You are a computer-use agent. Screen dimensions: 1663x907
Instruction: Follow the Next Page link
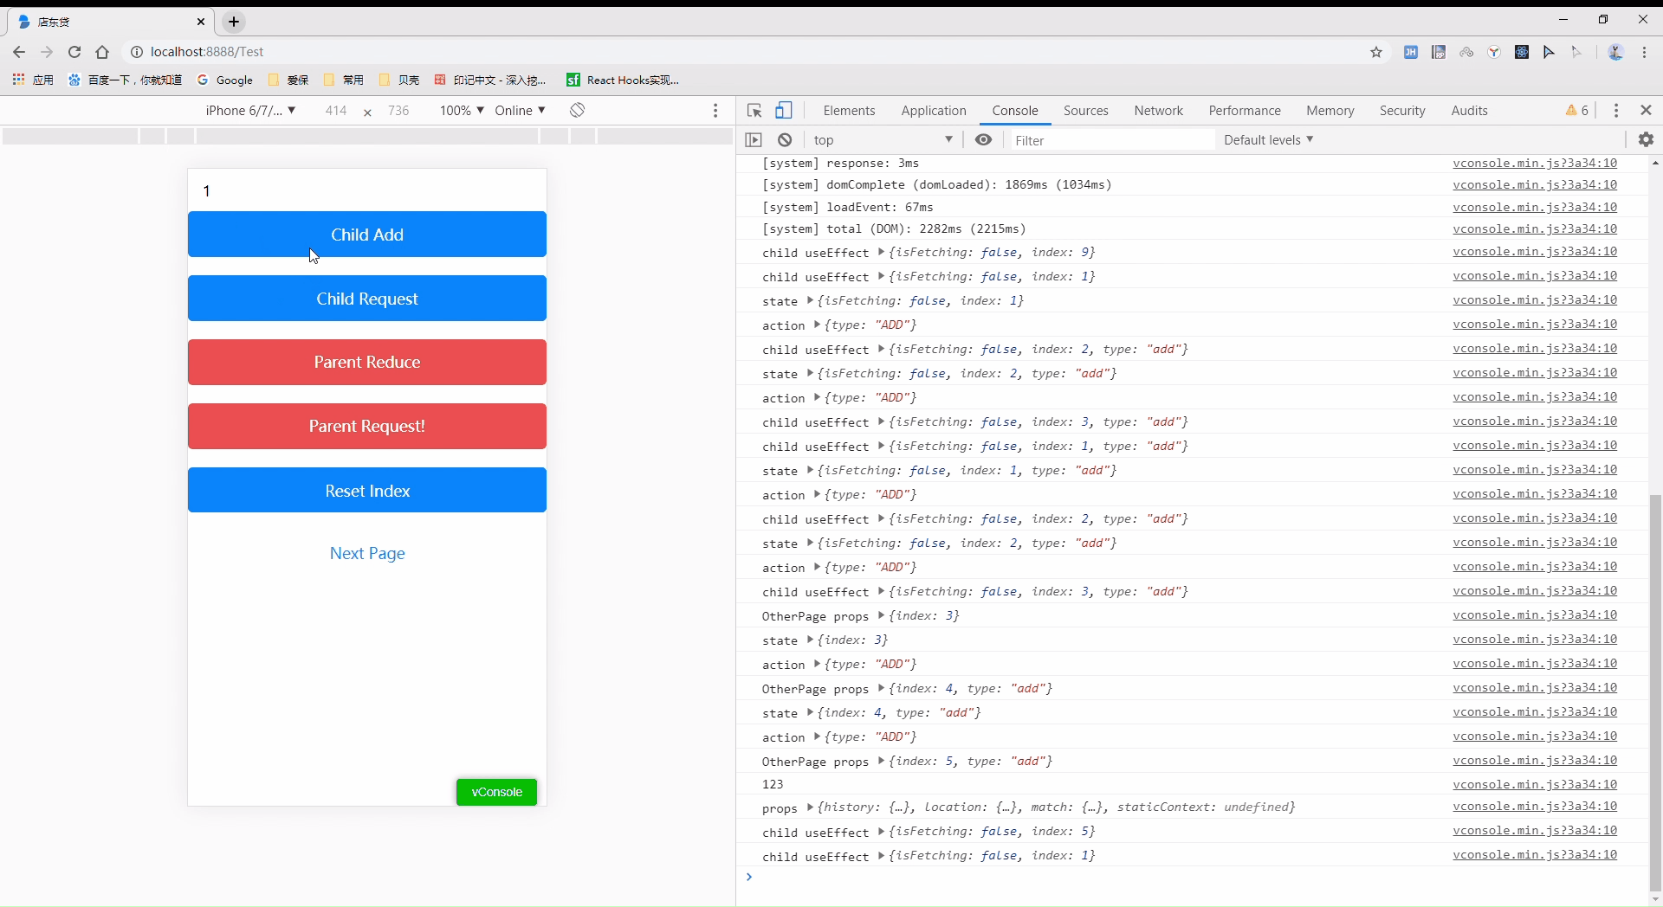(x=367, y=554)
